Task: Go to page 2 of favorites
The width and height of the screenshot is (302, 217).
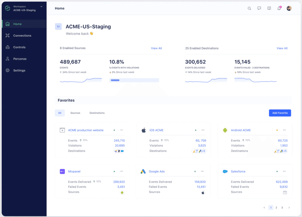Action: (x=276, y=208)
